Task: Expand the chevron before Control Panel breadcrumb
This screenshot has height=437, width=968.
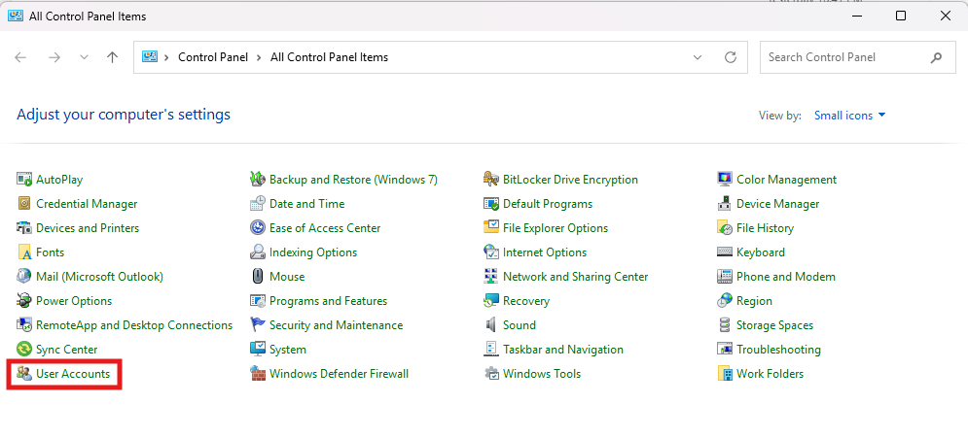Action: (x=166, y=57)
